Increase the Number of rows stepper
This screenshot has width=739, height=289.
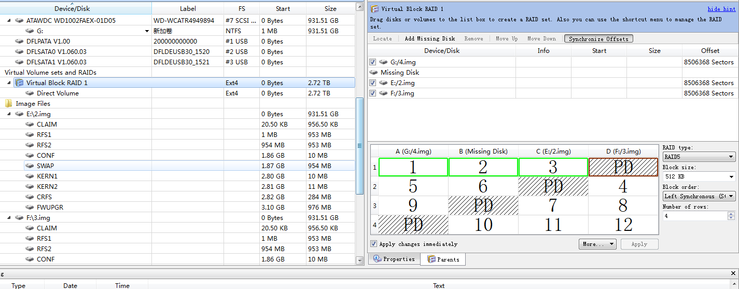pyautogui.click(x=731, y=213)
